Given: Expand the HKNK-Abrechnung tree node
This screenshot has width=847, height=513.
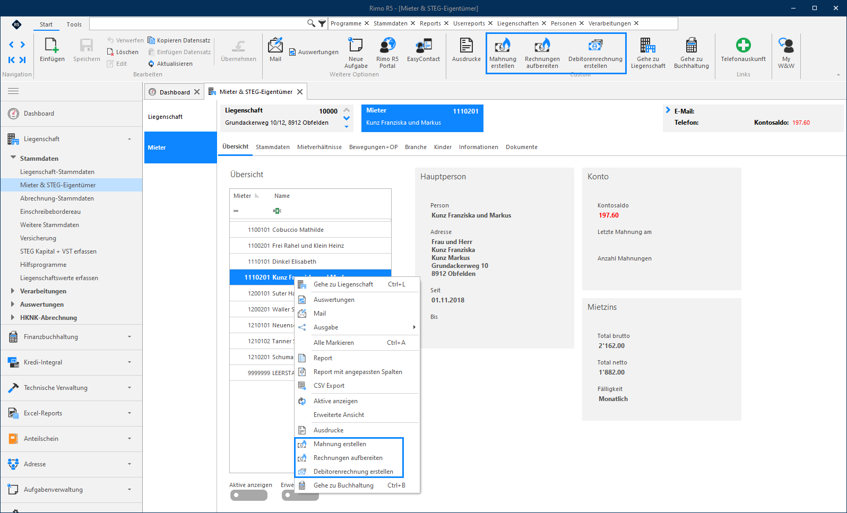Looking at the screenshot, I should [13, 317].
